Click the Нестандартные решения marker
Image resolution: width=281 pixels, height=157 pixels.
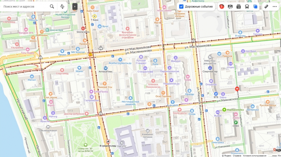click(x=130, y=98)
